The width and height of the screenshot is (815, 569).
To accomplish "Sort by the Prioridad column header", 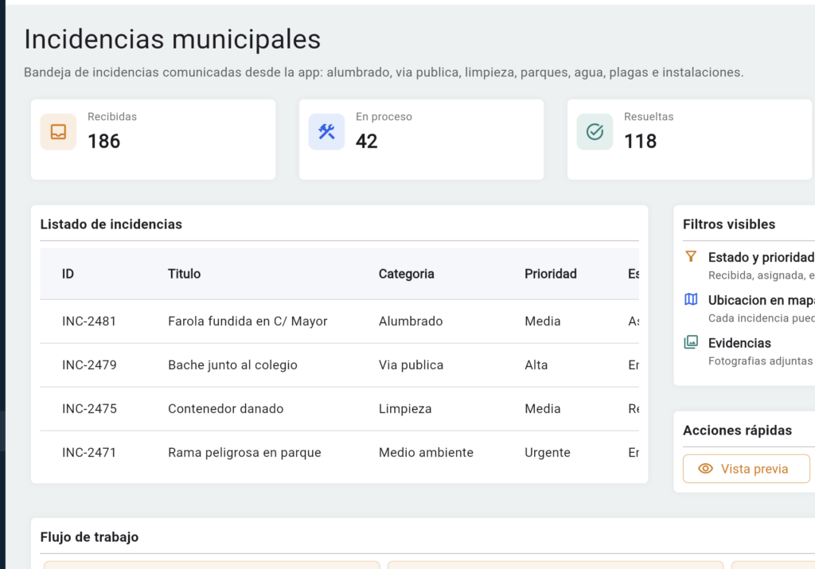I will (x=551, y=274).
